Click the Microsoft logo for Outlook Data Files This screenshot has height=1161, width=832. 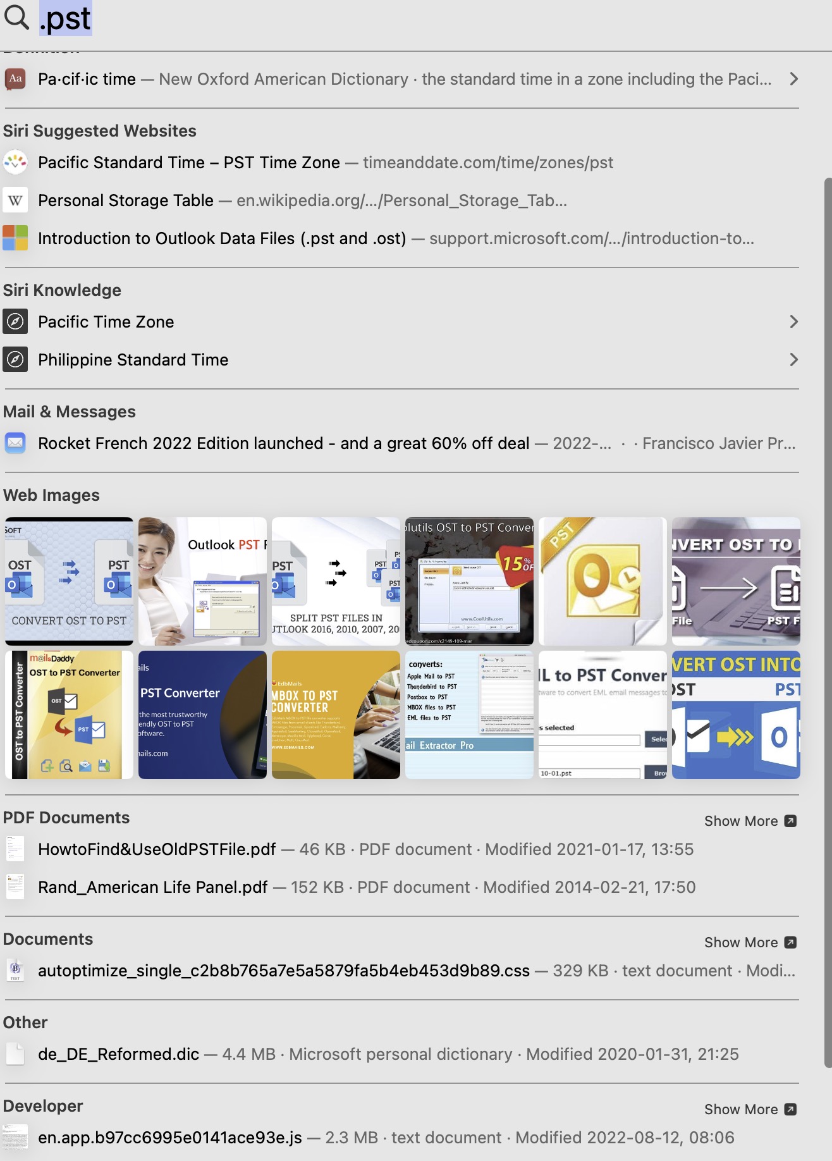tap(15, 238)
